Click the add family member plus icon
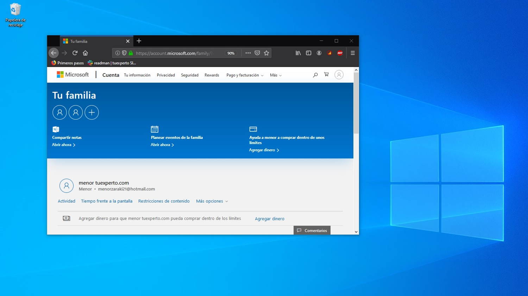Viewport: 528px width, 296px height. [x=92, y=113]
